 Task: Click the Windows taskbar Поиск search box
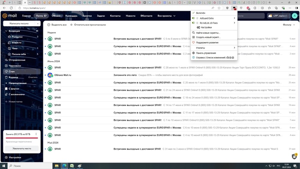point(30,166)
